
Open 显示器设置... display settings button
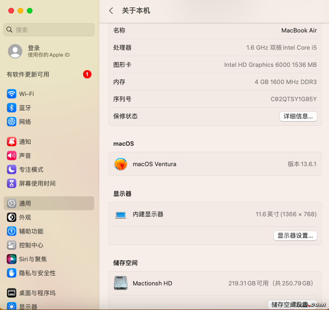point(295,235)
